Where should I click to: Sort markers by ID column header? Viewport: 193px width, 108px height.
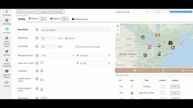(x=120, y=80)
